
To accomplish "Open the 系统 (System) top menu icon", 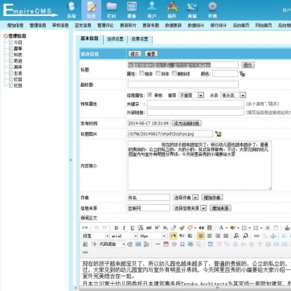I will pos(72,10).
